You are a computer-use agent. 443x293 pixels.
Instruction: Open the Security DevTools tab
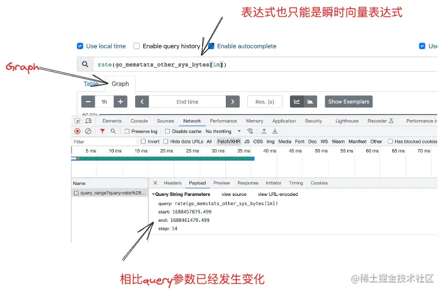(x=314, y=121)
